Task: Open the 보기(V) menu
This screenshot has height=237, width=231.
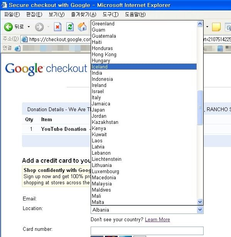Action: point(57,14)
